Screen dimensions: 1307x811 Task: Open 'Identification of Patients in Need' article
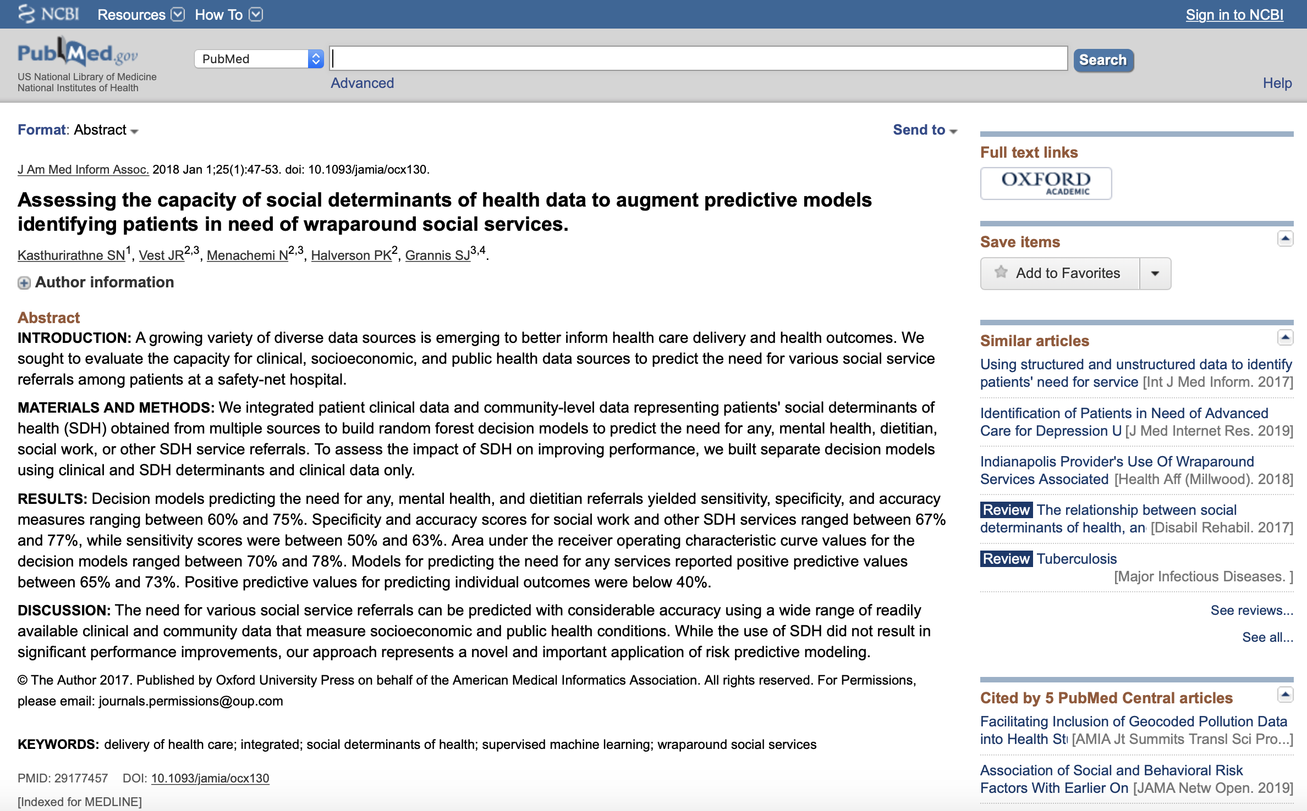1124,422
